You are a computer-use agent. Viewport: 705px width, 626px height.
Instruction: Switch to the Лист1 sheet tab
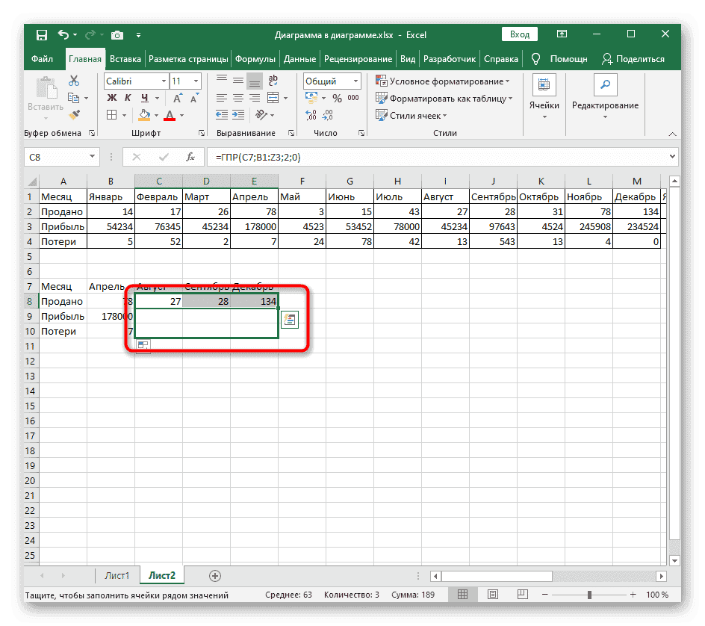tap(117, 575)
